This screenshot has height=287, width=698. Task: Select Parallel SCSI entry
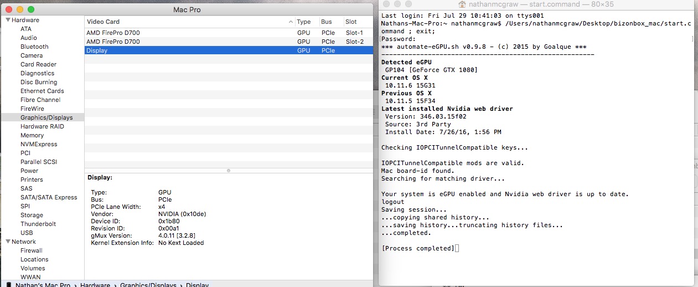coord(39,162)
